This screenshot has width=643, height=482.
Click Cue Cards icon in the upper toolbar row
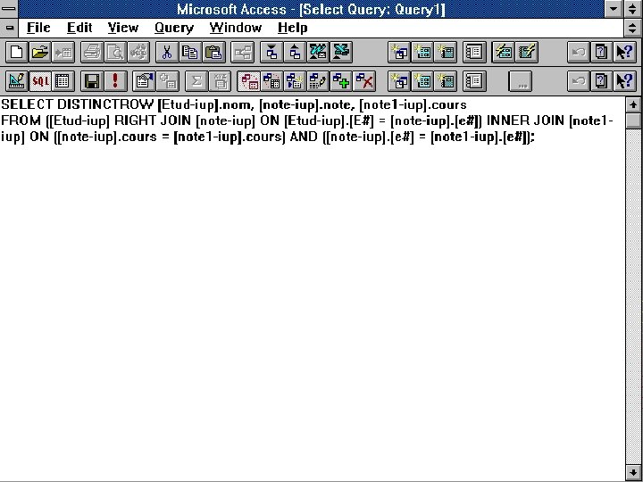tap(601, 52)
